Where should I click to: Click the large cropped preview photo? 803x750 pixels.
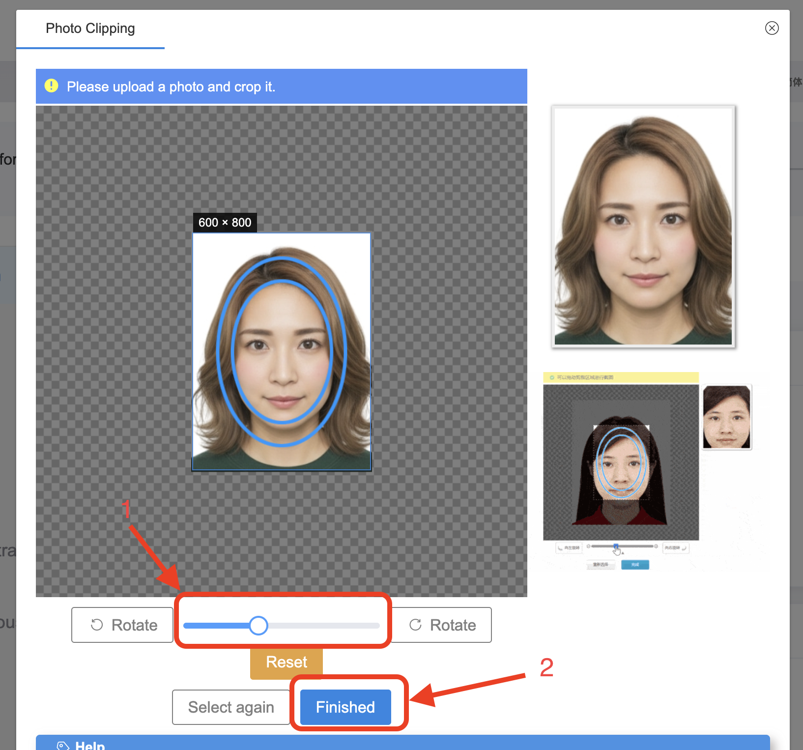click(643, 226)
